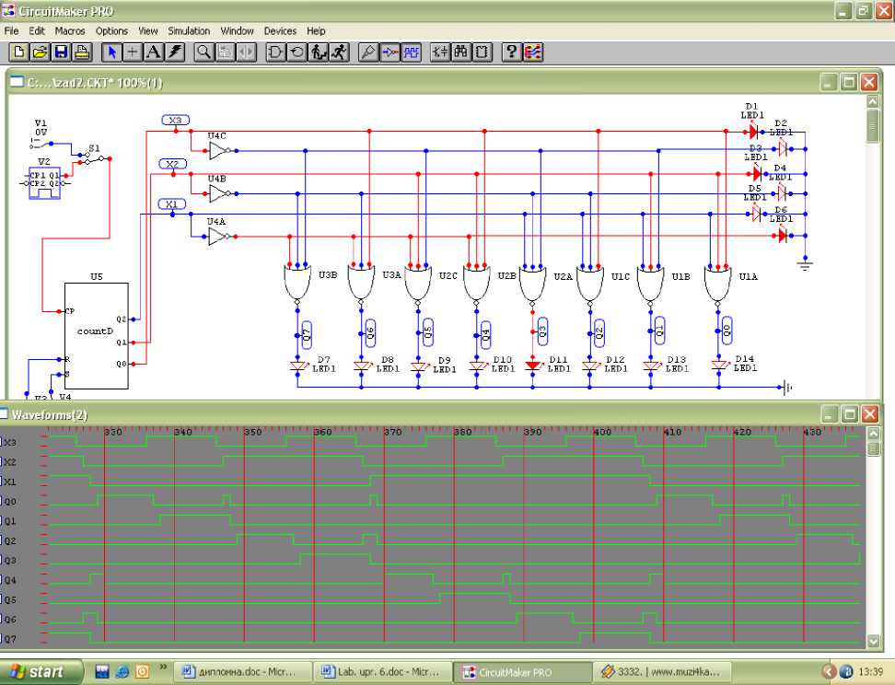The height and width of the screenshot is (685, 895).
Task: Open the Macros menu
Action: (x=70, y=30)
